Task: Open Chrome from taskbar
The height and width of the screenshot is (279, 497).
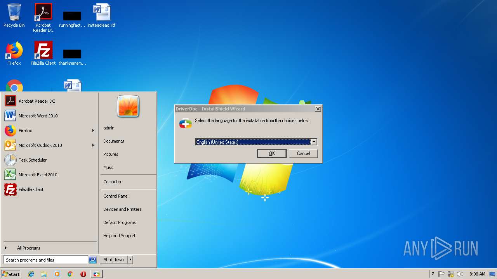Action: click(x=70, y=274)
